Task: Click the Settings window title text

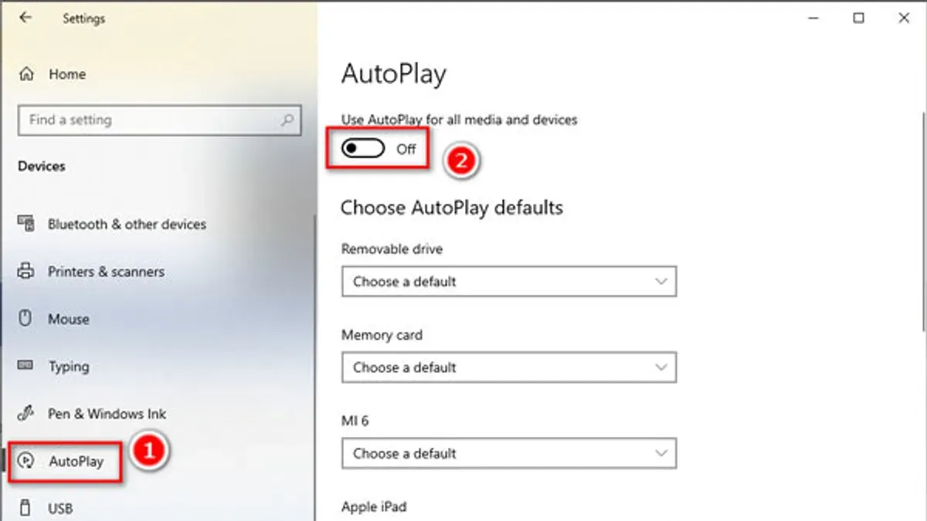Action: click(x=84, y=18)
